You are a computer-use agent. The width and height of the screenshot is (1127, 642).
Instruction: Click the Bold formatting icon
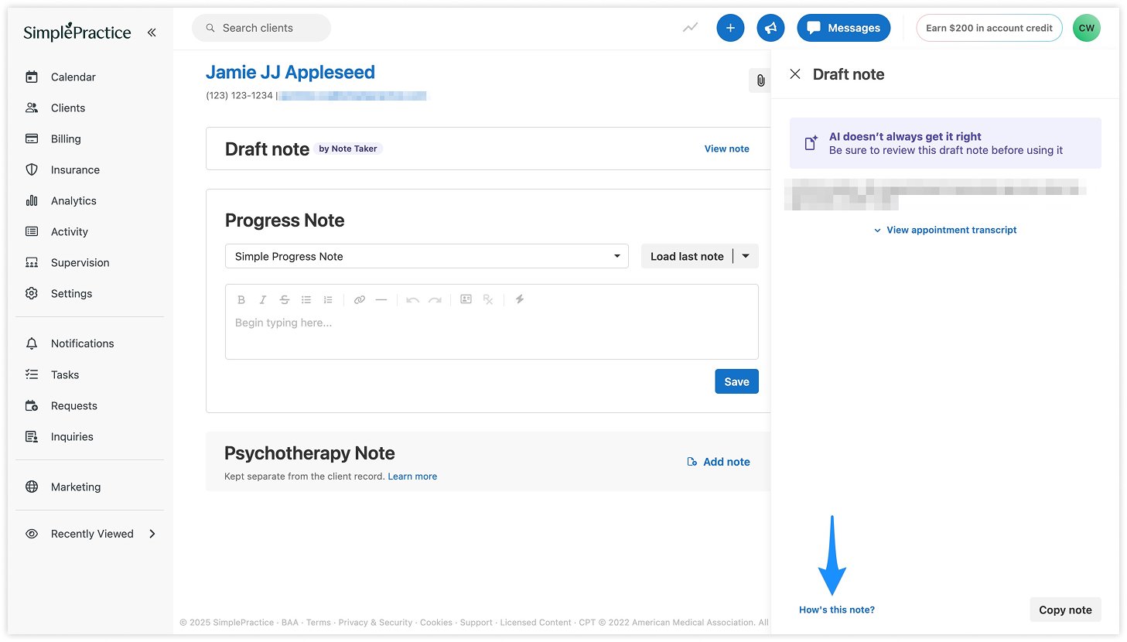241,299
